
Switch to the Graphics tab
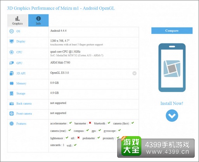tap(18, 20)
